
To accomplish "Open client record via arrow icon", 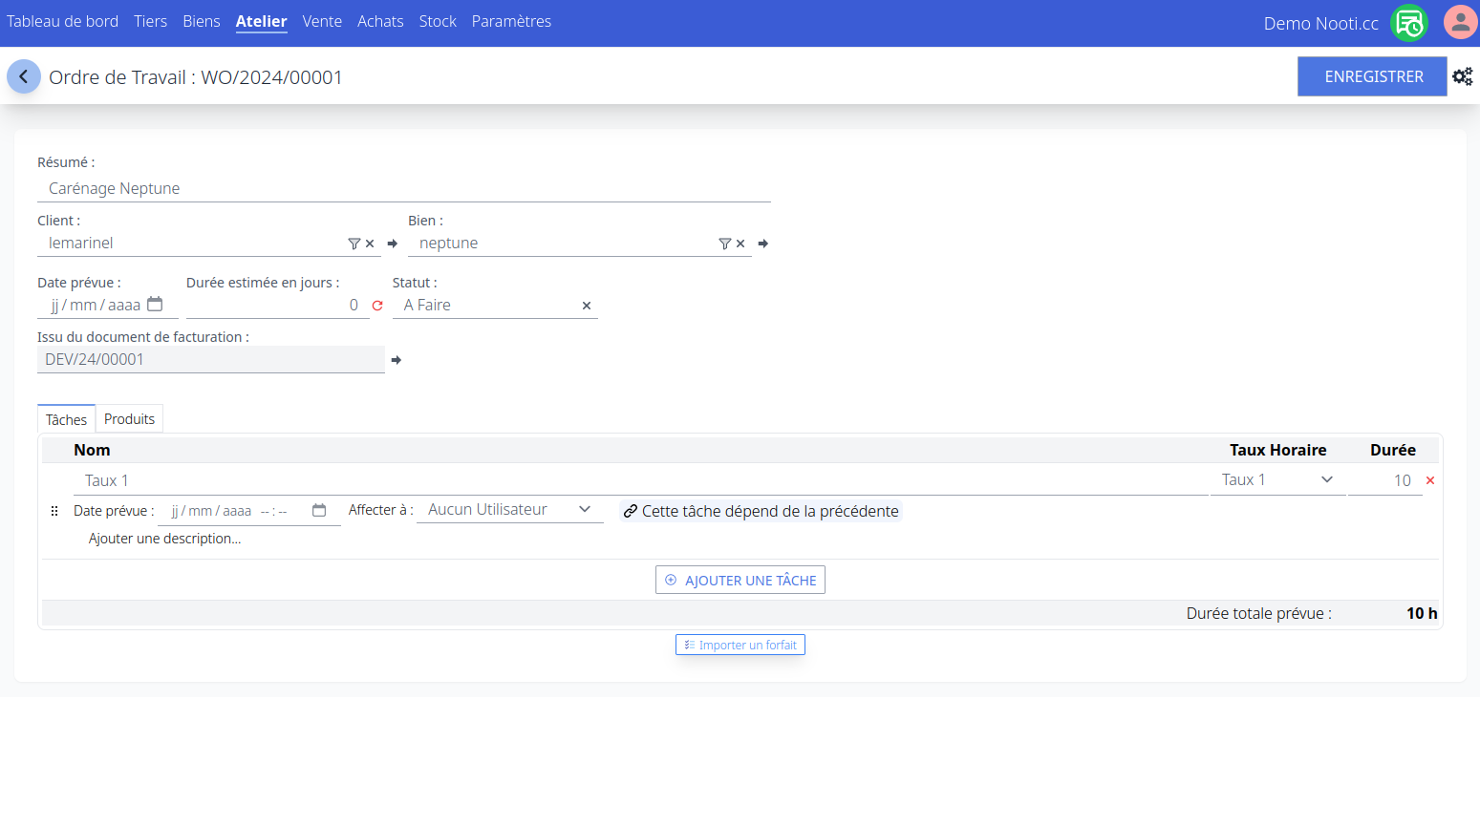I will [x=392, y=244].
